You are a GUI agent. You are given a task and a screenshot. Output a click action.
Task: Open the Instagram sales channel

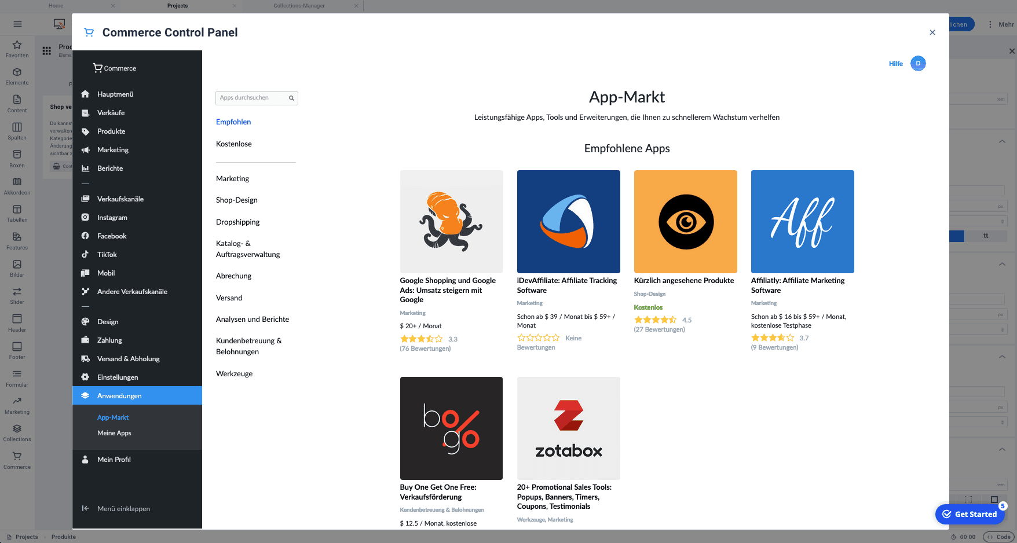pyautogui.click(x=112, y=217)
